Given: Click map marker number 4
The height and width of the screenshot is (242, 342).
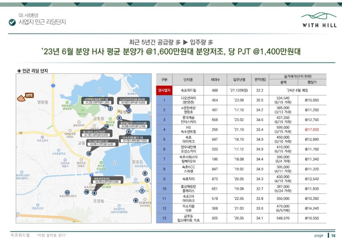Looking at the screenshot, I should pos(129,132).
